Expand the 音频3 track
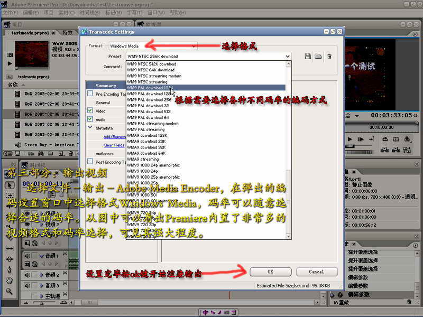Screen dimensions: 423x317 point(42,285)
